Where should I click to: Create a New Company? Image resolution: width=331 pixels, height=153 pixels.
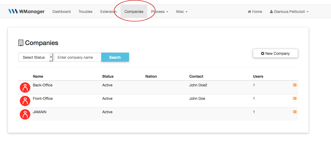coord(275,53)
